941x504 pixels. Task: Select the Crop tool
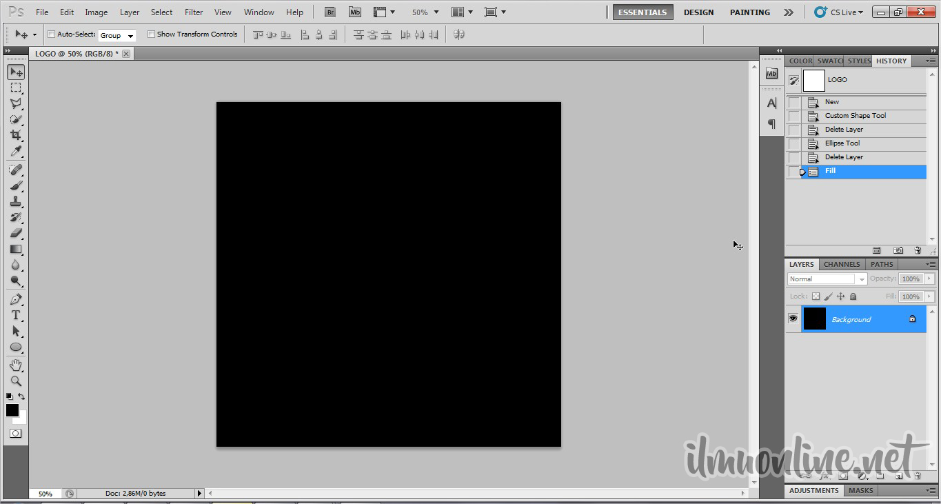point(16,135)
